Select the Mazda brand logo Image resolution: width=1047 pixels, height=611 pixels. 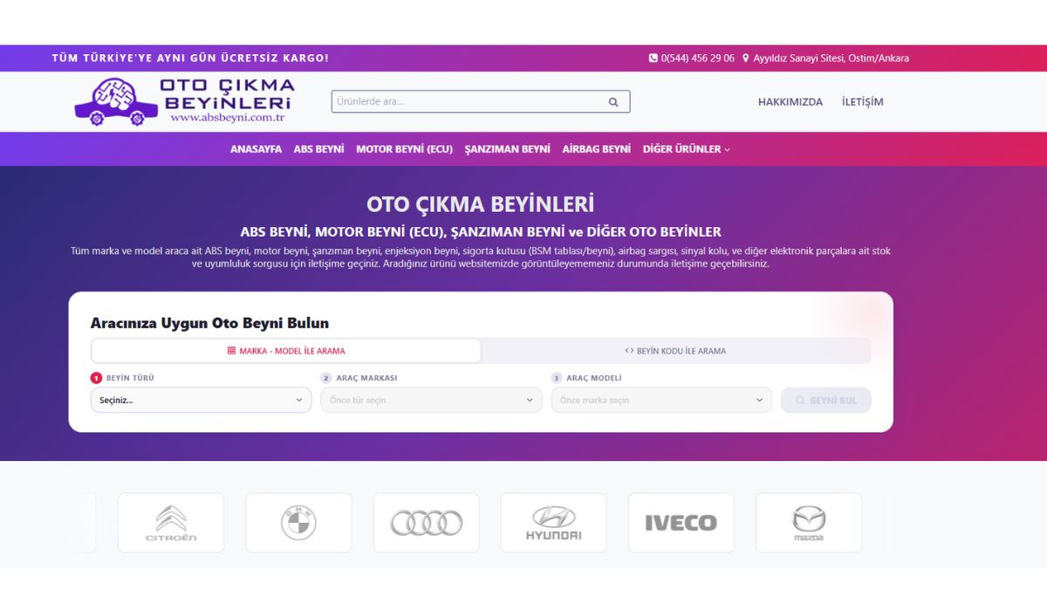point(808,523)
